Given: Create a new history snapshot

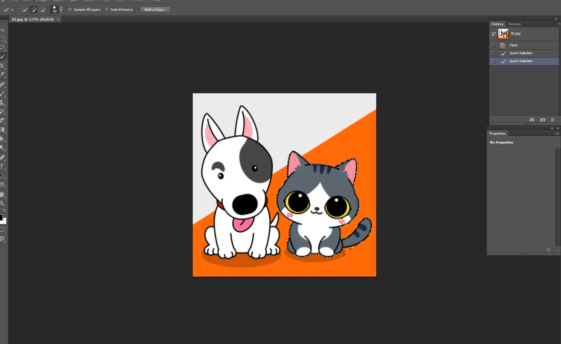Looking at the screenshot, I should 543,120.
